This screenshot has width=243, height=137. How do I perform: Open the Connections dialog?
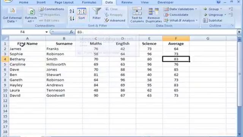click(x=52, y=9)
